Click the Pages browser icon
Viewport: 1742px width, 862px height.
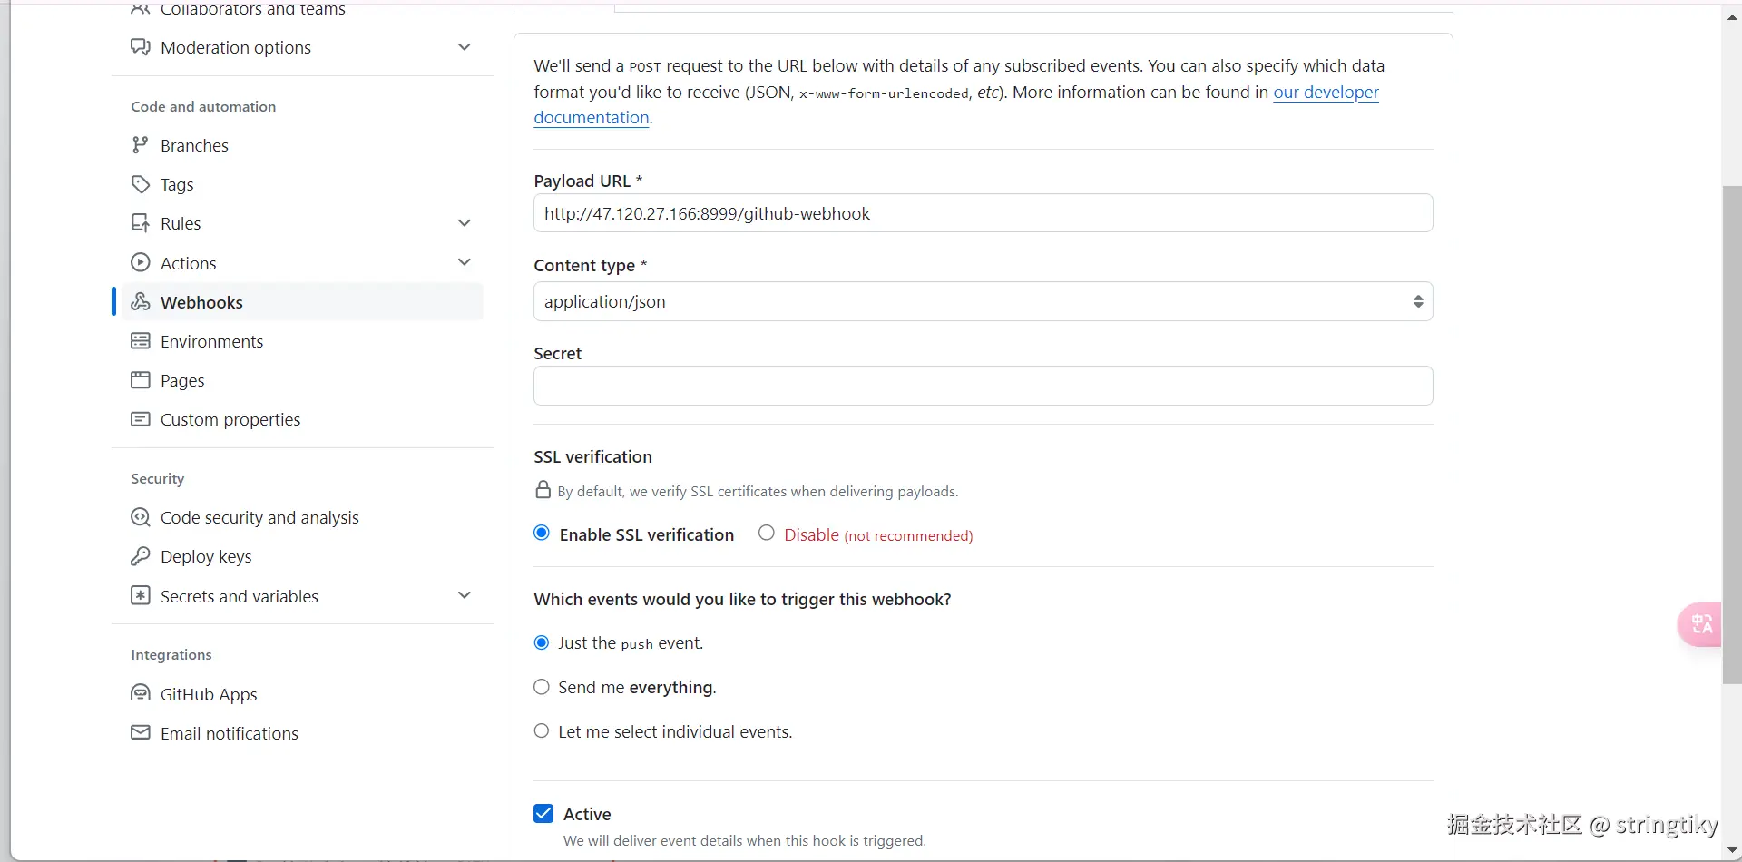click(x=140, y=380)
